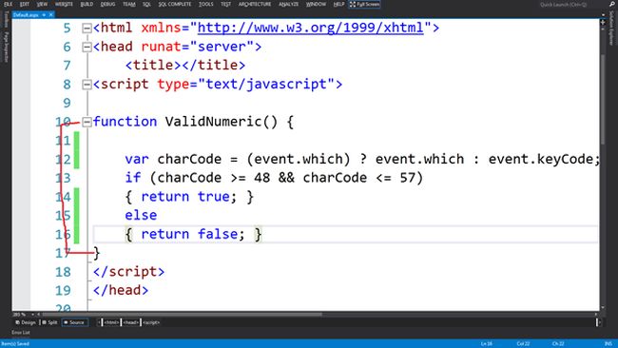Pin the Default.aspx tab
Screen dimensions: 618x348
point(44,14)
